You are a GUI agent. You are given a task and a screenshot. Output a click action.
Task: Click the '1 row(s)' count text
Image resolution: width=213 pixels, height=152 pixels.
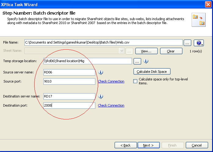(196, 51)
